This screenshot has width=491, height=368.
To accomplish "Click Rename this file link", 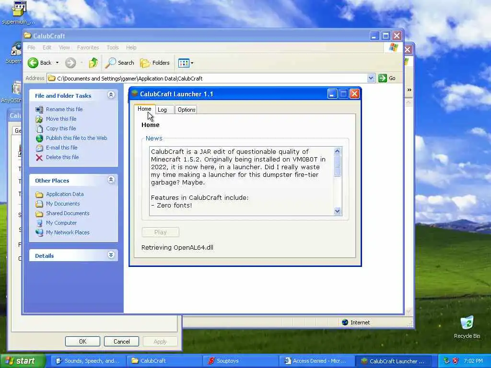I will [64, 109].
